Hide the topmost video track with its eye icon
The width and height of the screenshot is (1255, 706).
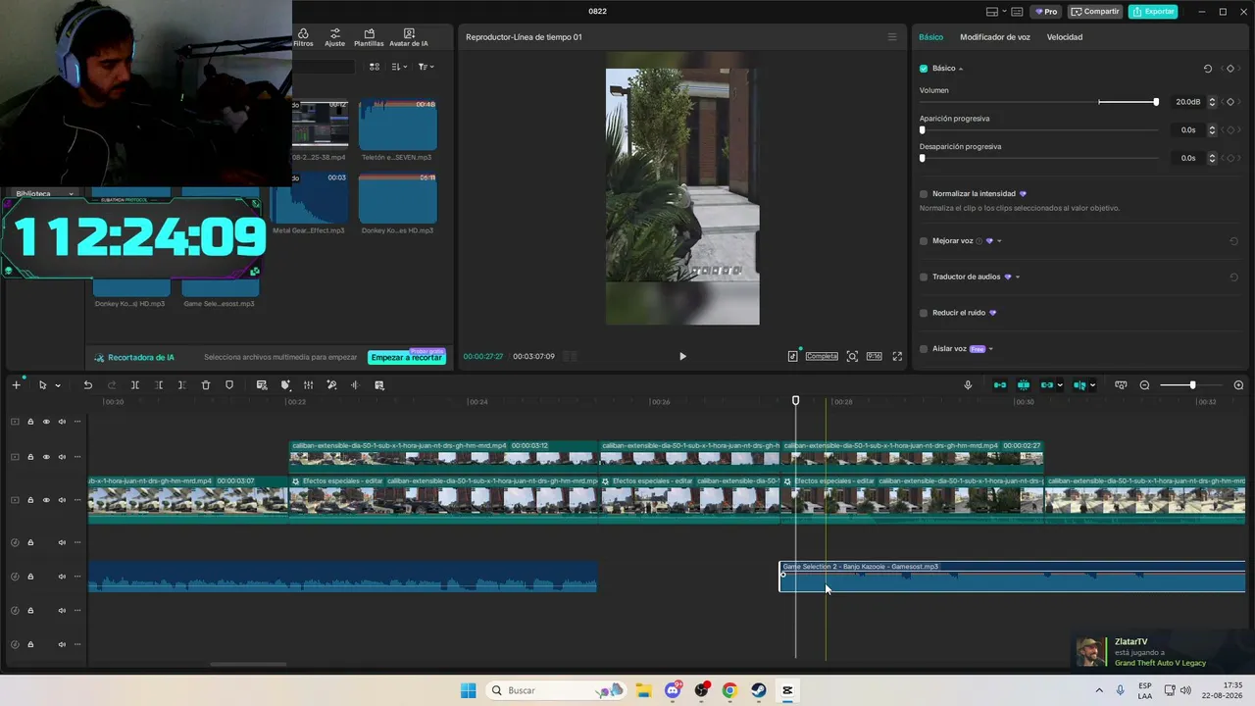pyautogui.click(x=46, y=422)
